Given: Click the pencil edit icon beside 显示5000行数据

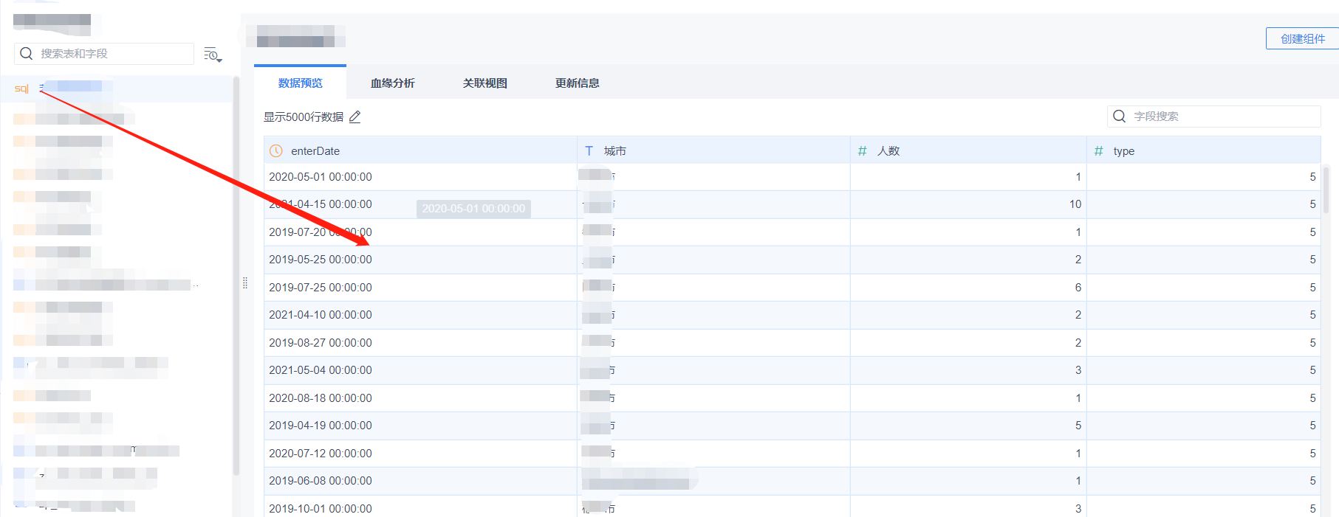Looking at the screenshot, I should coord(355,117).
